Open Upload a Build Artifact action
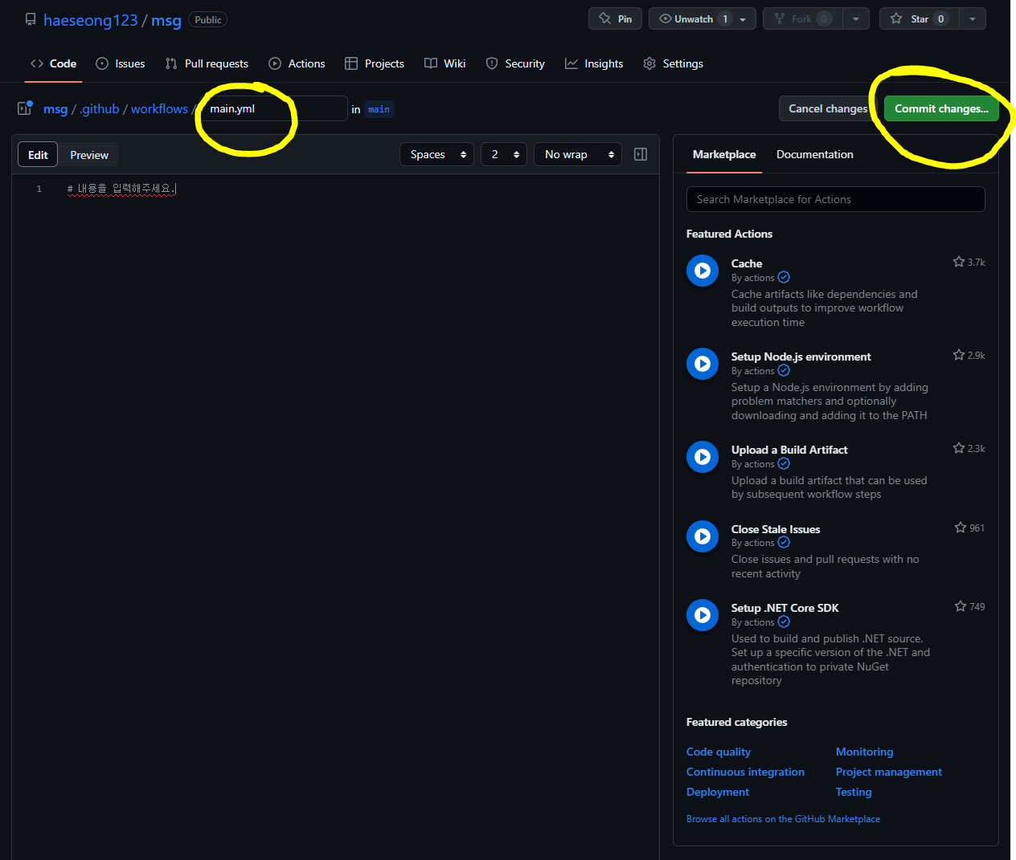The image size is (1016, 860). tap(789, 450)
